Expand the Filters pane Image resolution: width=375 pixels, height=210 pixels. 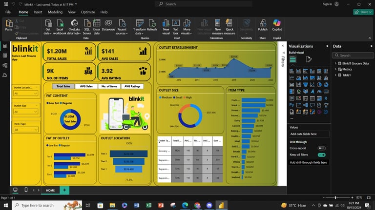283,46
